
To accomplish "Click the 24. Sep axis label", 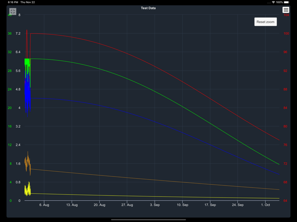I will (238, 205).
